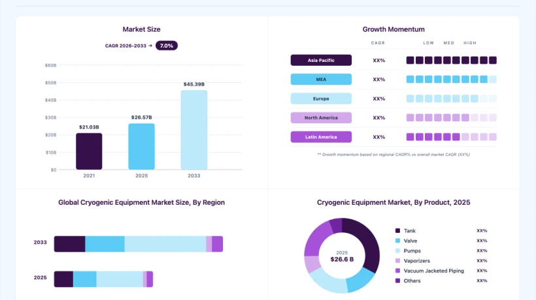Click the growth momentum footnote text
Image resolution: width=536 pixels, height=300 pixels.
click(x=394, y=155)
